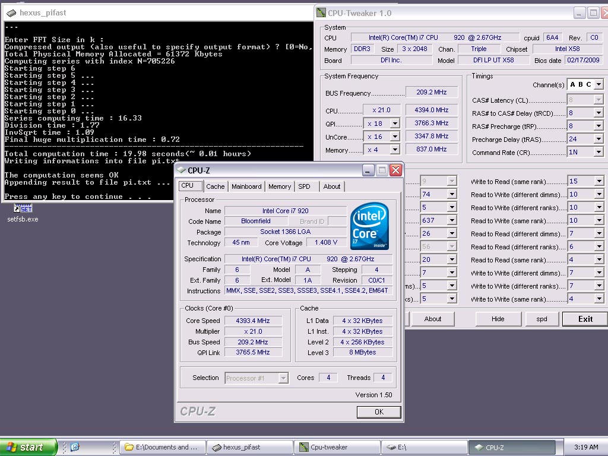This screenshot has height=456, width=608.
Task: Open Write to Write (different dimms) dropdown
Action: [x=600, y=273]
